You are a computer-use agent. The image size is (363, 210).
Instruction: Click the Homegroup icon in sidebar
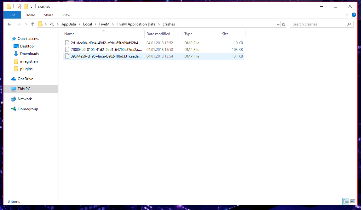click(14, 109)
